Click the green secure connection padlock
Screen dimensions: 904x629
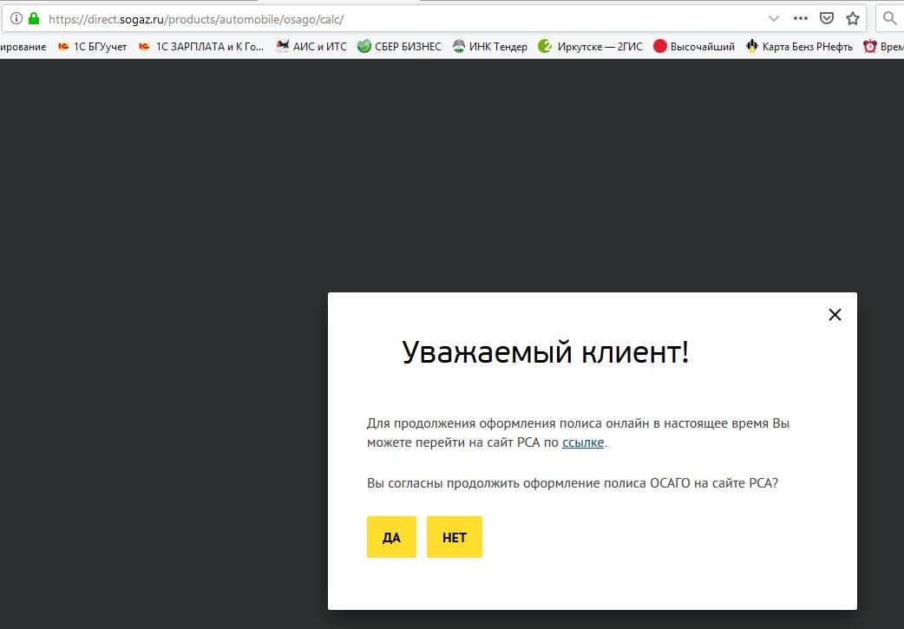point(34,18)
